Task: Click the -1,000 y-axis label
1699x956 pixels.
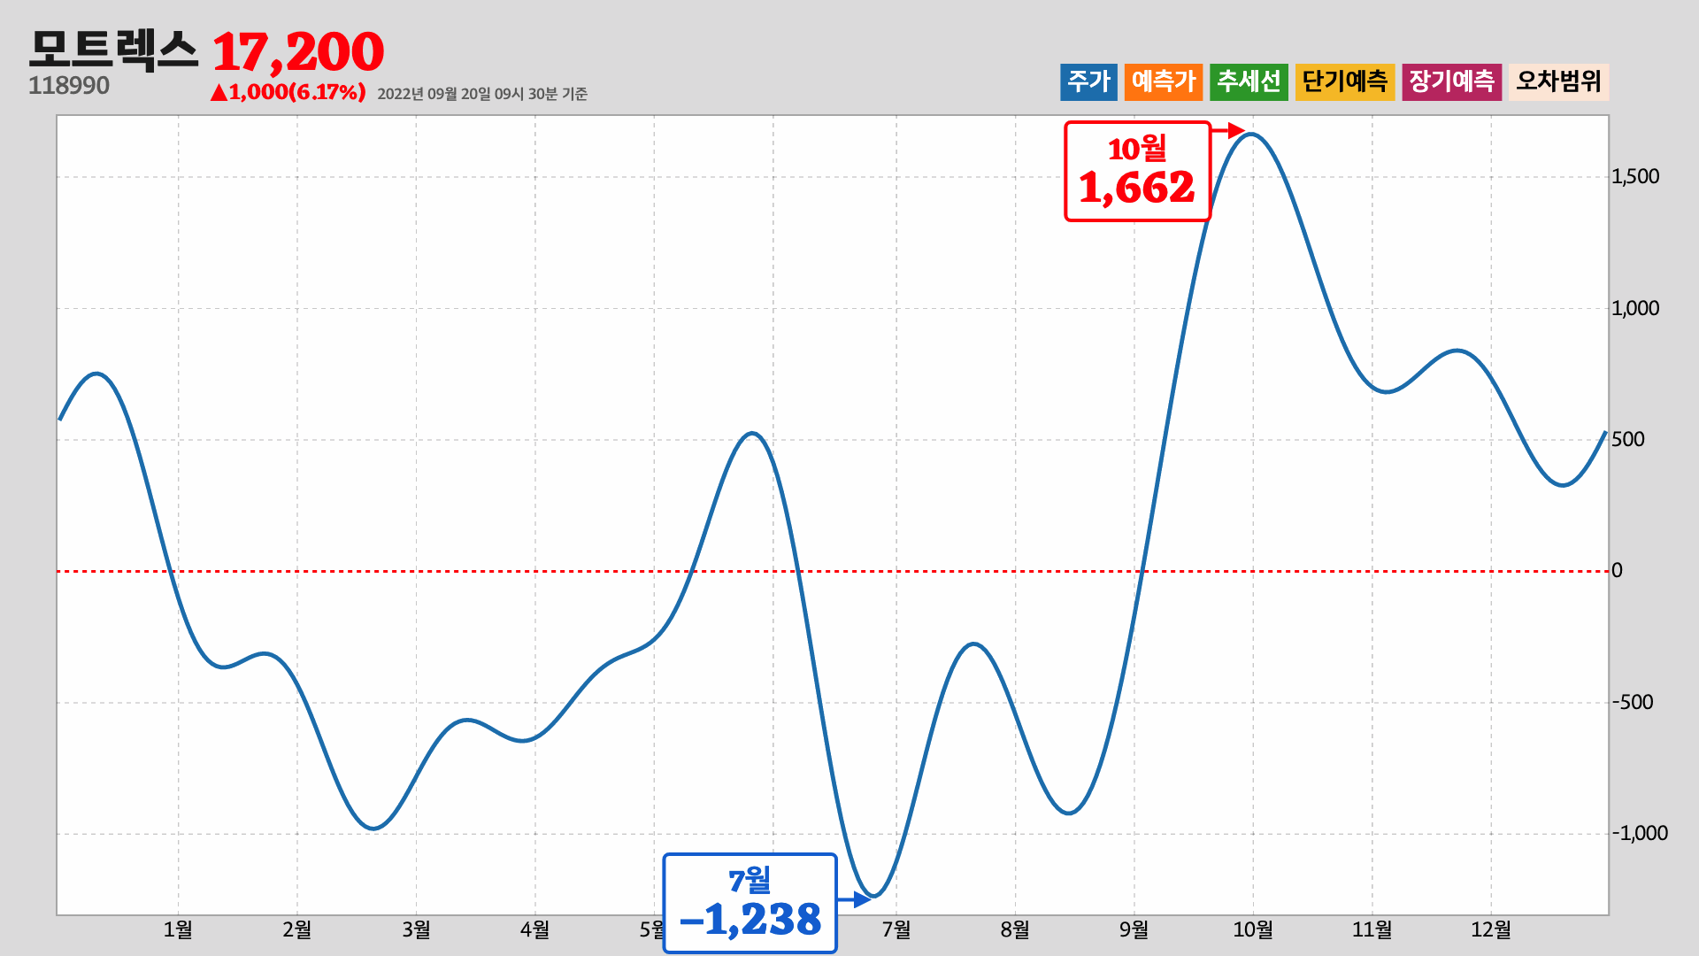Action: coord(1640,833)
